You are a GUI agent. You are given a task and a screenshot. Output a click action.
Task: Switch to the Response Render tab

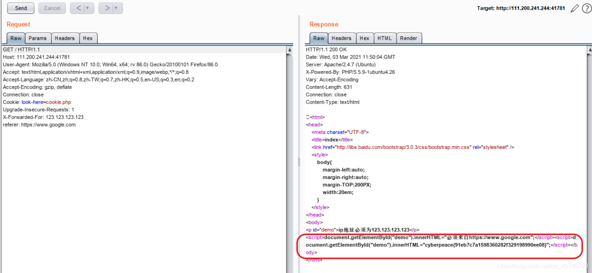(409, 38)
